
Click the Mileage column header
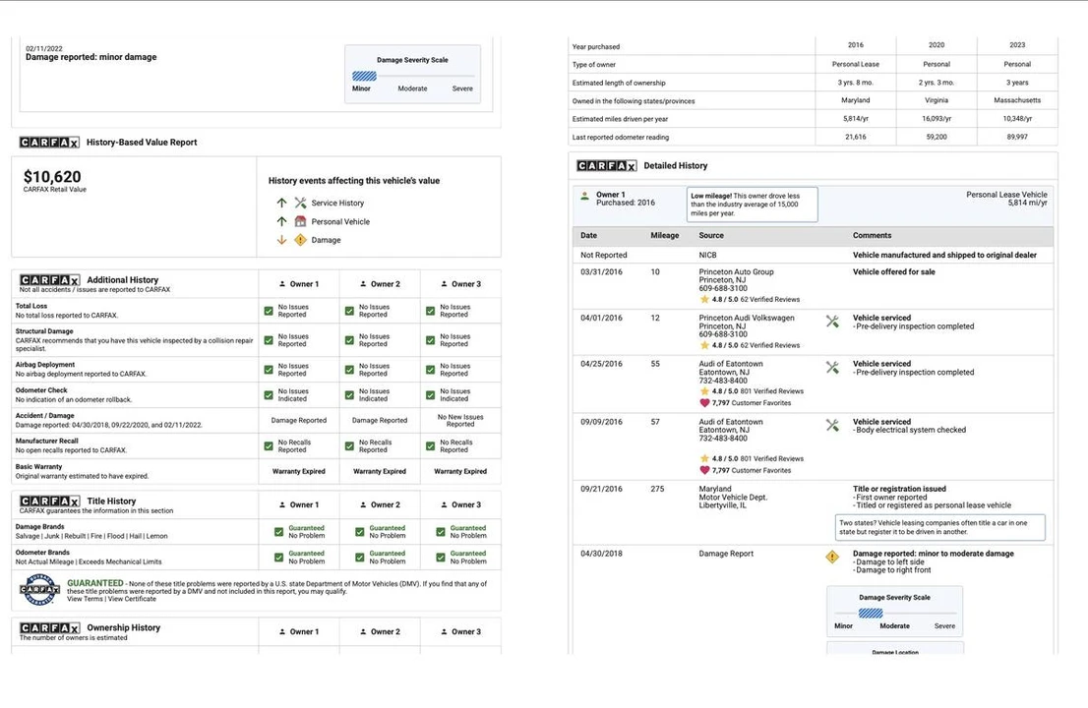[x=665, y=236]
